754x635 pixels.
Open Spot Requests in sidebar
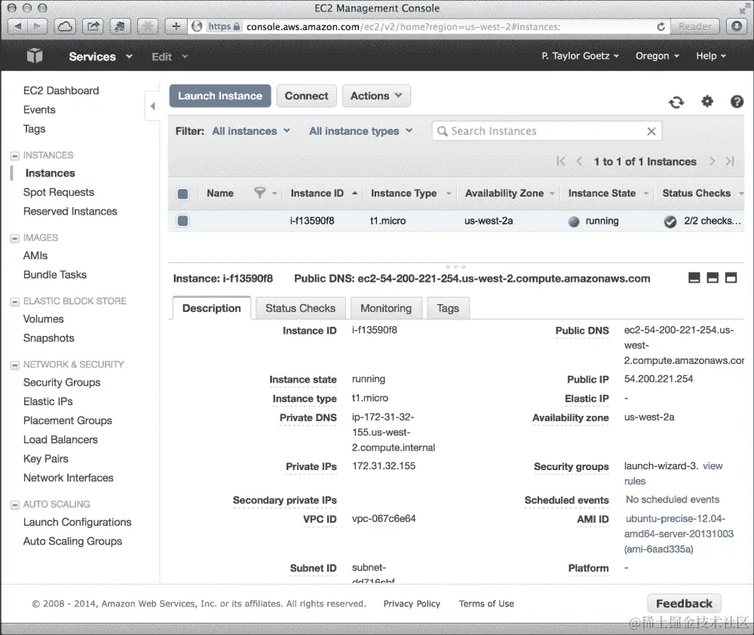click(59, 192)
